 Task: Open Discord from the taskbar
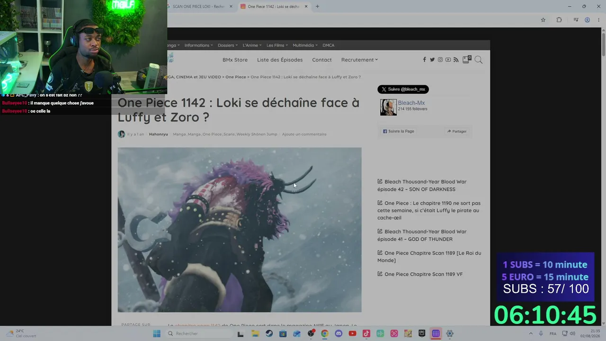(x=339, y=333)
